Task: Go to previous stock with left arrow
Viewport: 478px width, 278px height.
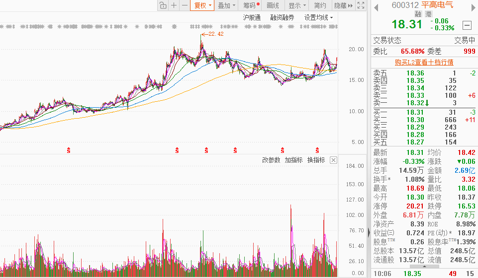Action: (x=376, y=7)
